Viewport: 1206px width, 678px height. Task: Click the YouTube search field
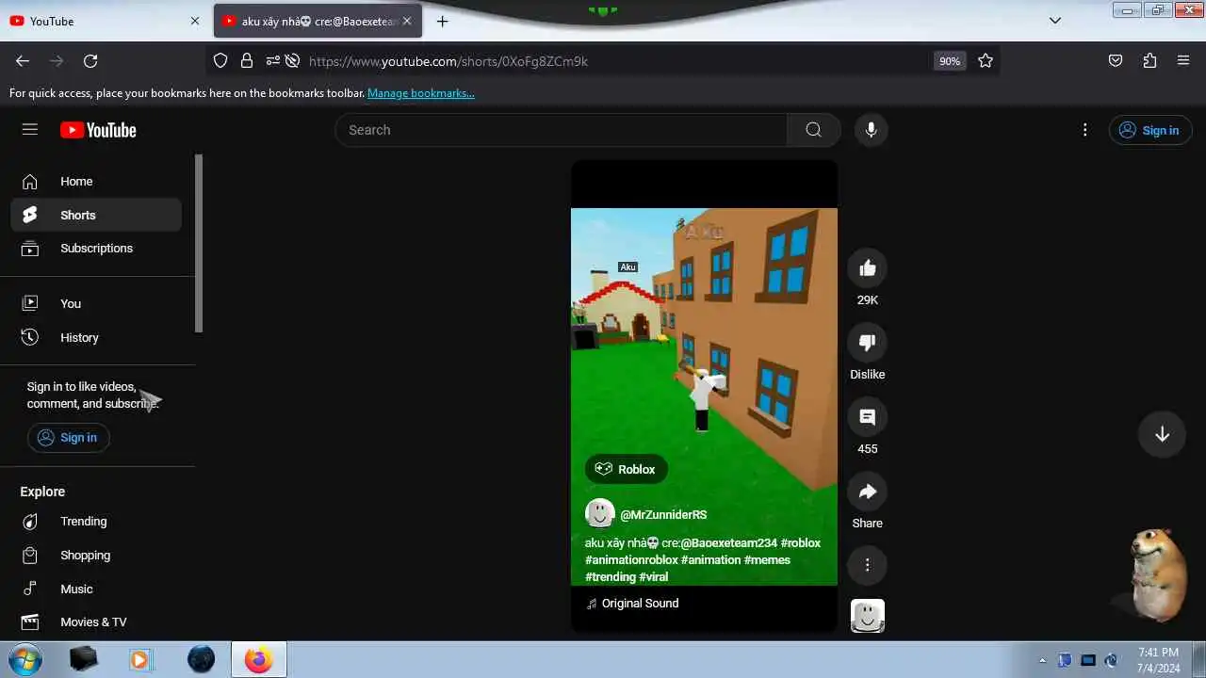click(561, 130)
